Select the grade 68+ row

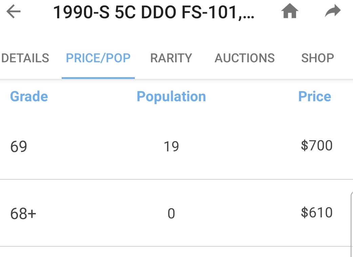[x=176, y=213]
